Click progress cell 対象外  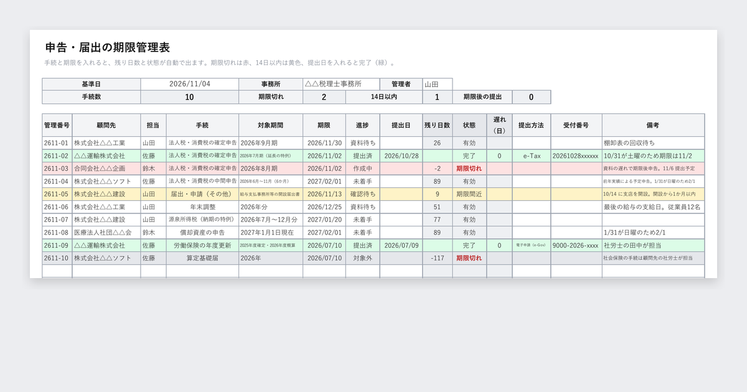[362, 258]
